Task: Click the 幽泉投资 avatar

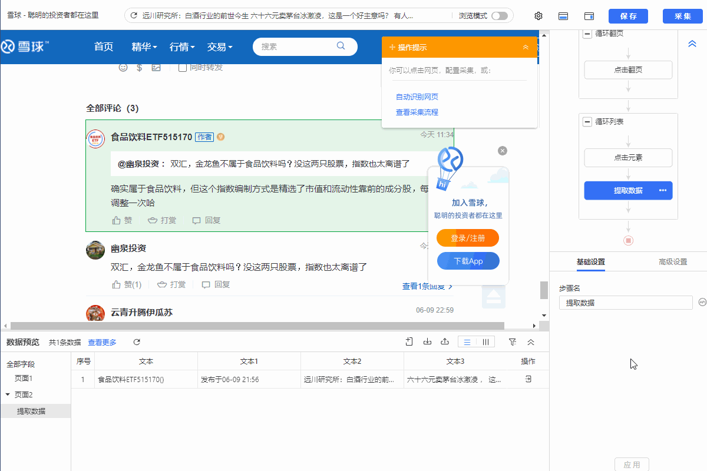Action: (95, 250)
